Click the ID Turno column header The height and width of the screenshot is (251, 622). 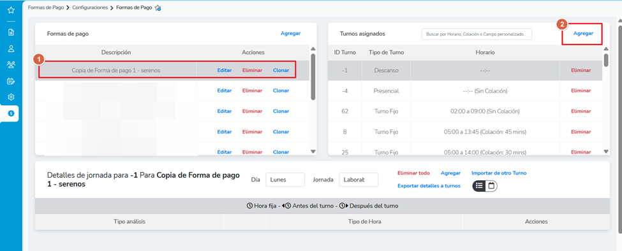[344, 52]
